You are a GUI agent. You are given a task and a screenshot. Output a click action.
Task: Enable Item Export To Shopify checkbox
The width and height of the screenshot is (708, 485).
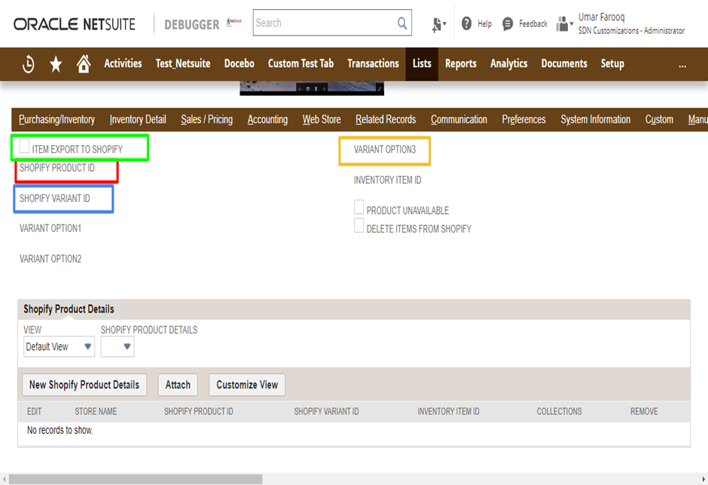pyautogui.click(x=24, y=146)
